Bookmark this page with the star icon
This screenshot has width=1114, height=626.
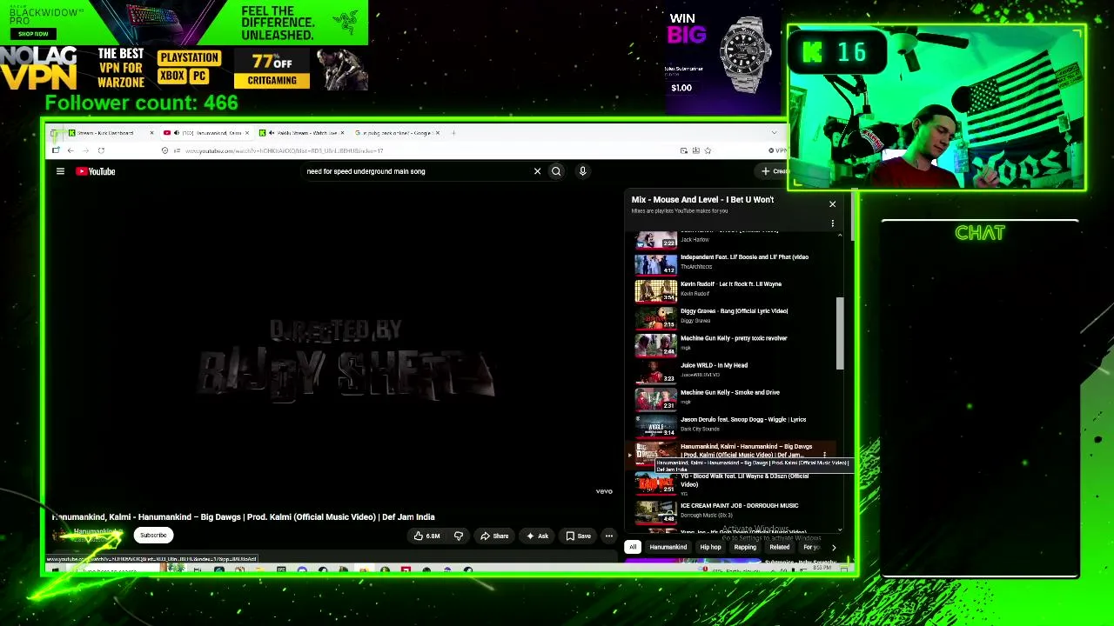coord(708,151)
